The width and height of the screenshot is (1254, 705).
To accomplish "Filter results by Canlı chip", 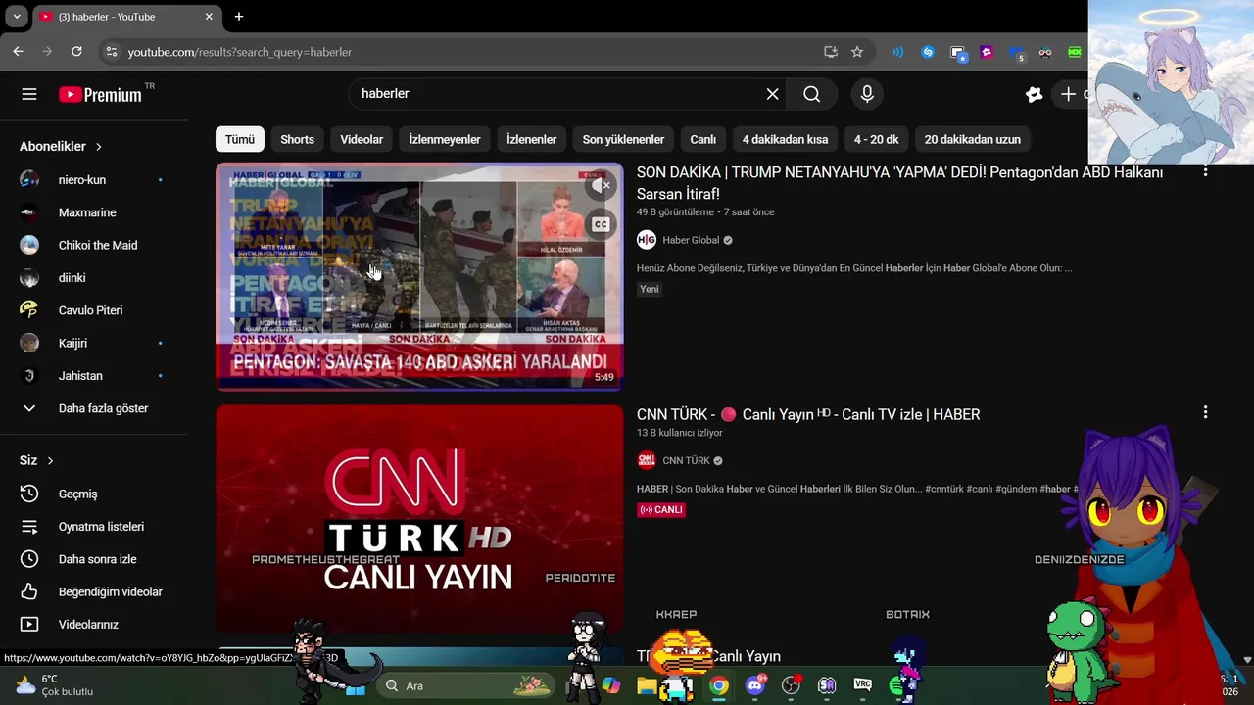I will click(x=703, y=139).
